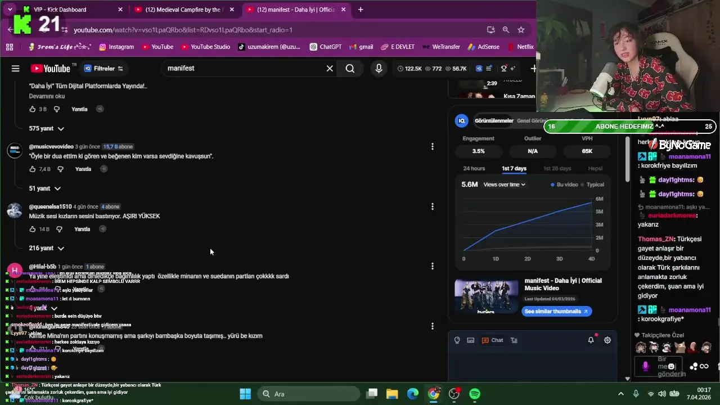
Task: Clear the 'manifest' search text
Action: tap(330, 69)
